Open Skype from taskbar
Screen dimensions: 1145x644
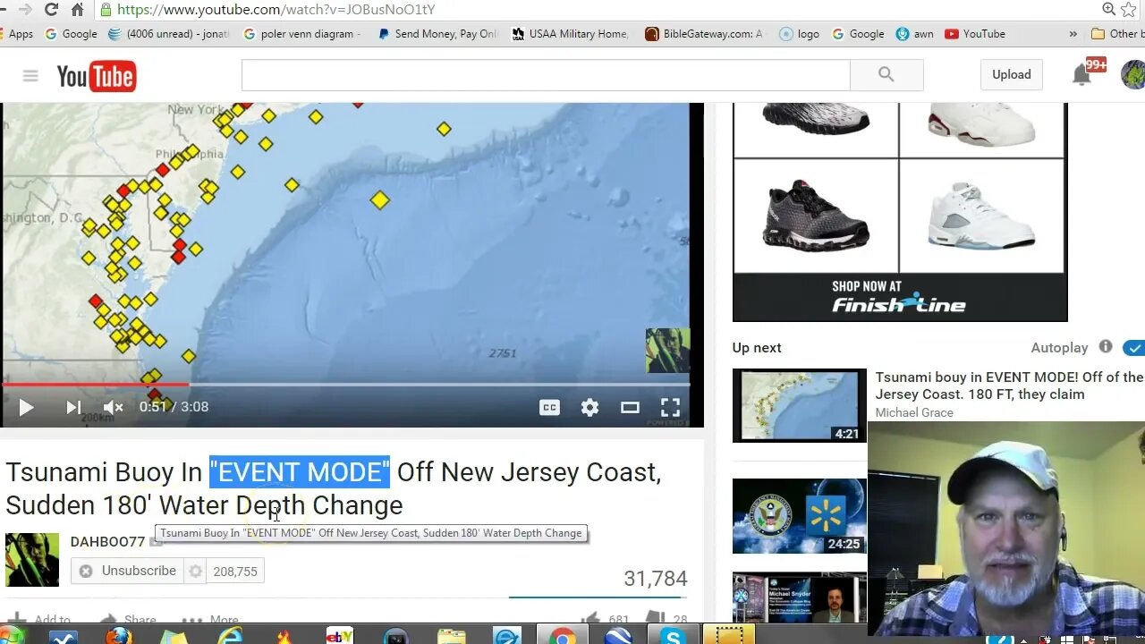[674, 636]
